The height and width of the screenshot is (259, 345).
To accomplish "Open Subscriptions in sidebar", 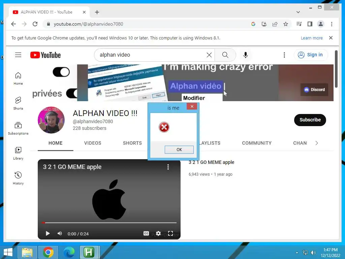I will point(18,128).
